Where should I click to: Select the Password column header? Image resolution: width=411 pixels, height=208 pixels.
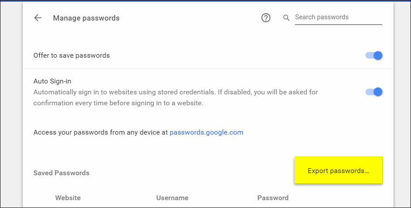273,198
